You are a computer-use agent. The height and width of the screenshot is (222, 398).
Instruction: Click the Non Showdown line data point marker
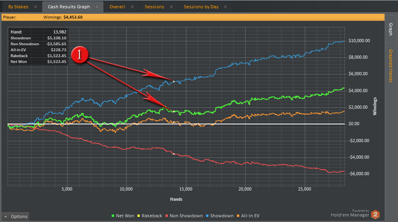tap(174, 154)
